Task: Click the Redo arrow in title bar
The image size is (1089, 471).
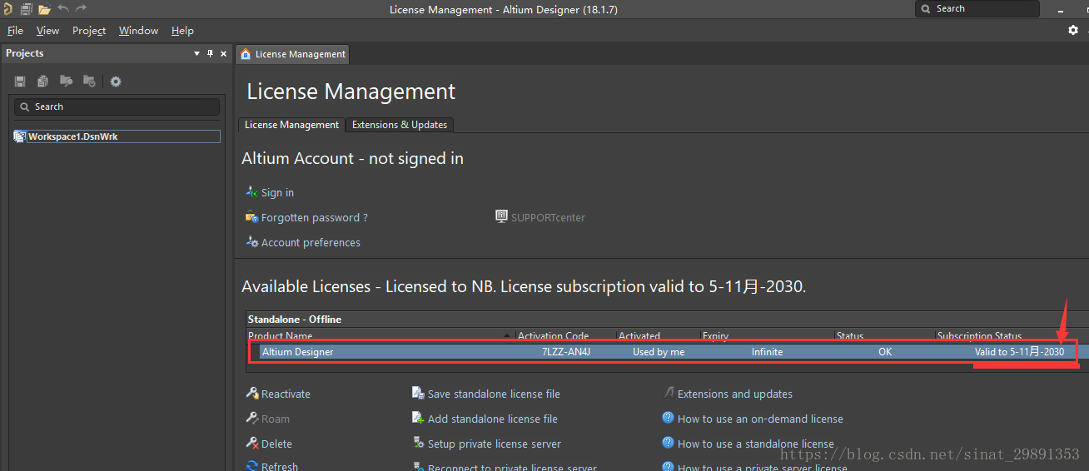Action: [x=81, y=9]
